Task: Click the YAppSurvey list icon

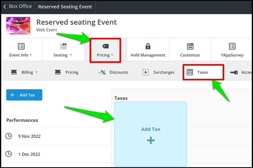Action: click(232, 46)
